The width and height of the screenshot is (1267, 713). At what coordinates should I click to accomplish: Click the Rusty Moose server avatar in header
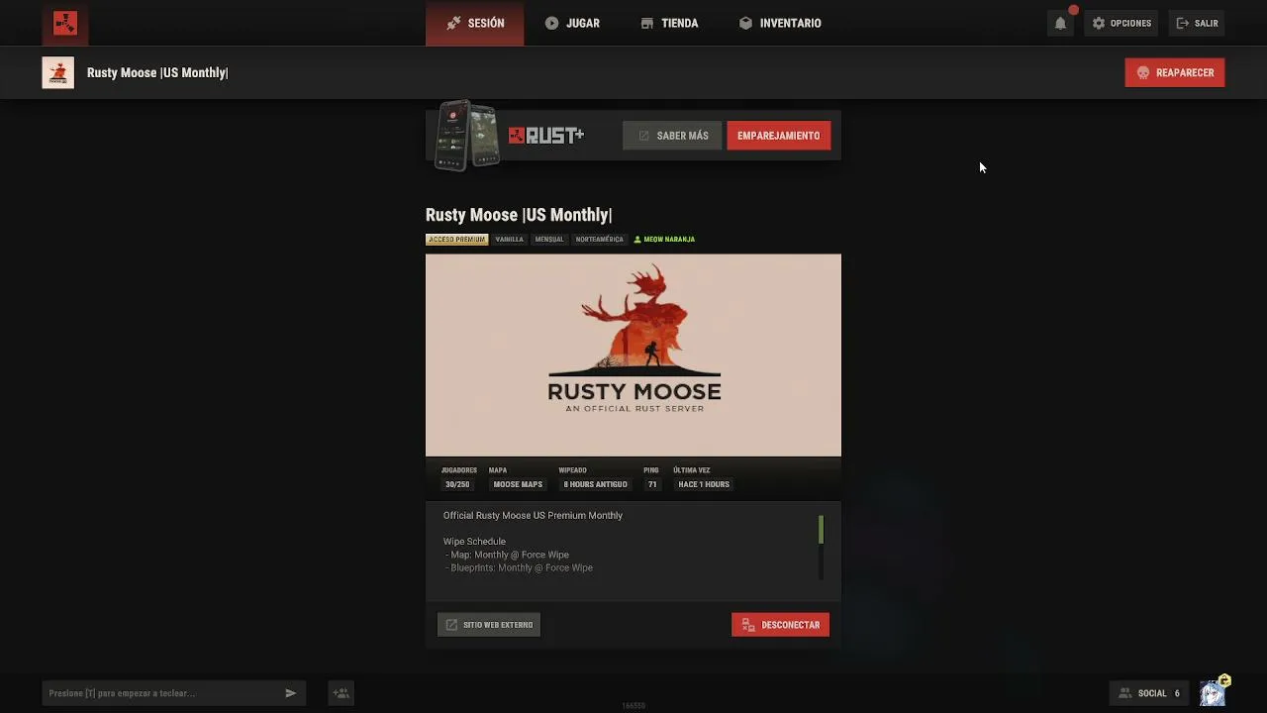57,72
